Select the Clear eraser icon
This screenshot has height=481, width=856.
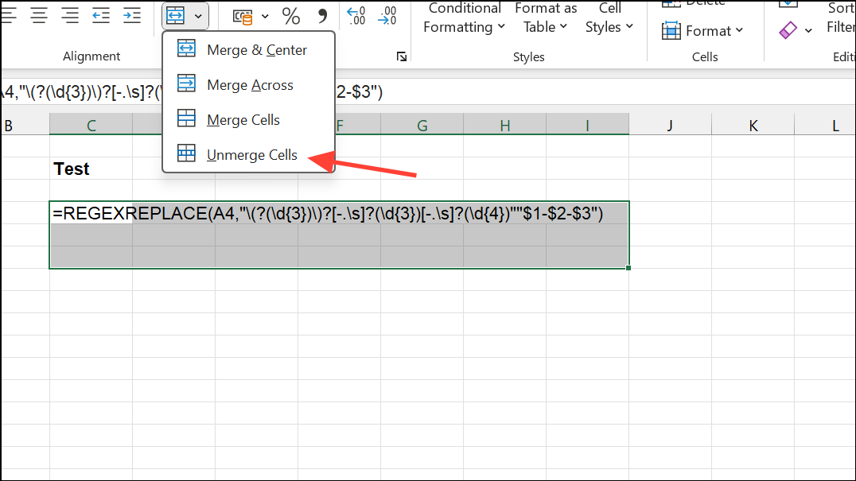click(x=788, y=29)
